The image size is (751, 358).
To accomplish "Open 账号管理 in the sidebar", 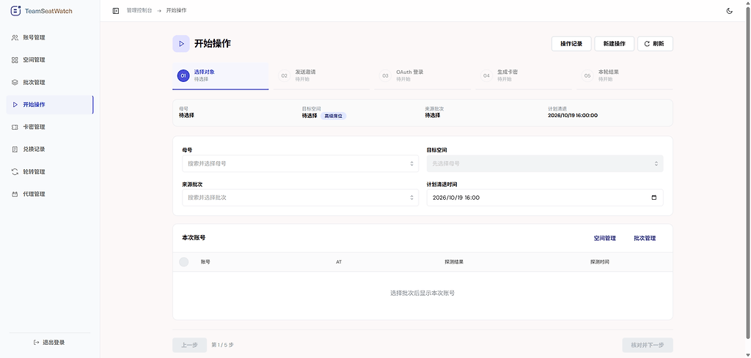I will click(x=50, y=38).
